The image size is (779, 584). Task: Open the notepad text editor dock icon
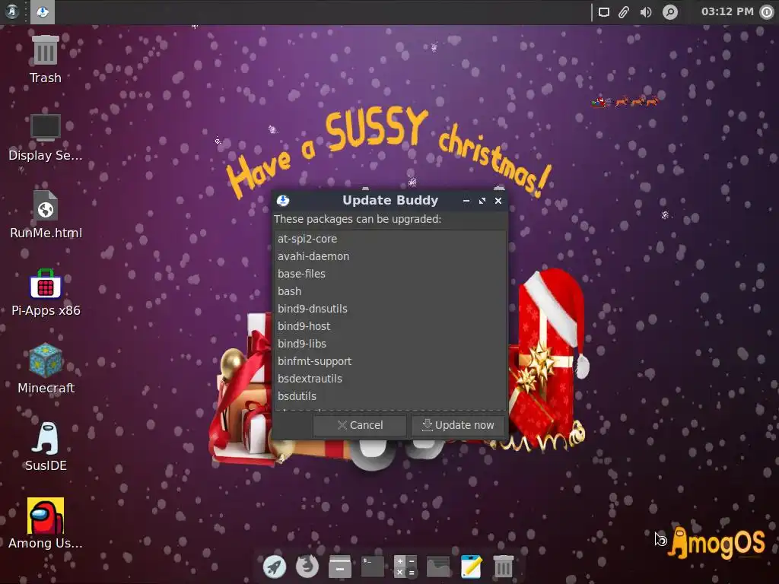tap(471, 567)
